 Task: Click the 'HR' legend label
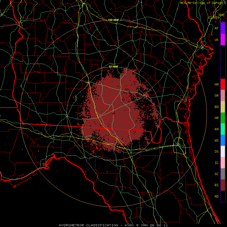pos(217,118)
